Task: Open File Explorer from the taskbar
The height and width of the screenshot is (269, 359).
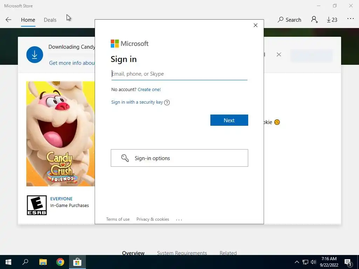Action: point(43,262)
